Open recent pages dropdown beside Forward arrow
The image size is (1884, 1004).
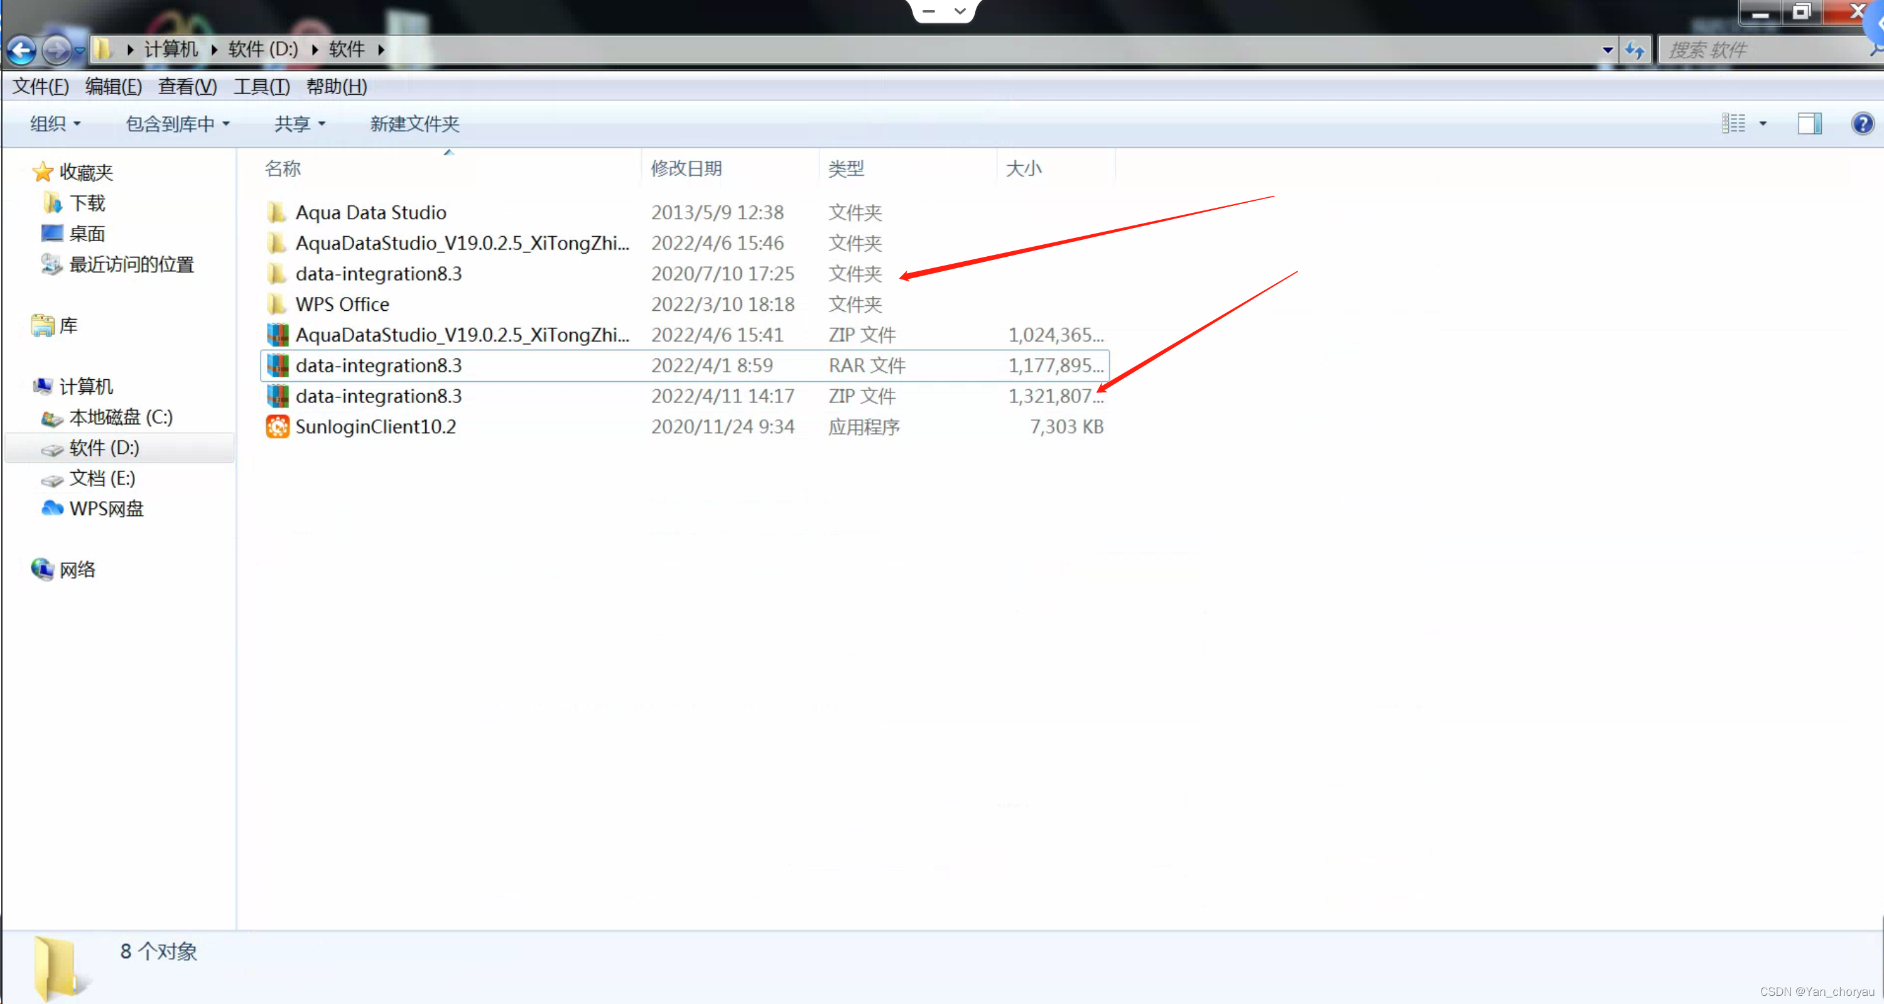[x=80, y=50]
